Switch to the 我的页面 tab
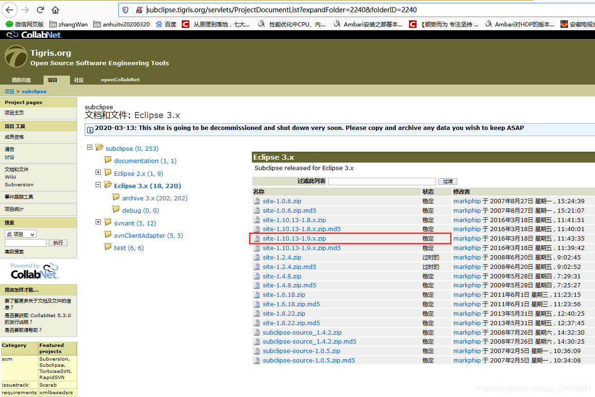This screenshot has height=397, width=595. [21, 80]
